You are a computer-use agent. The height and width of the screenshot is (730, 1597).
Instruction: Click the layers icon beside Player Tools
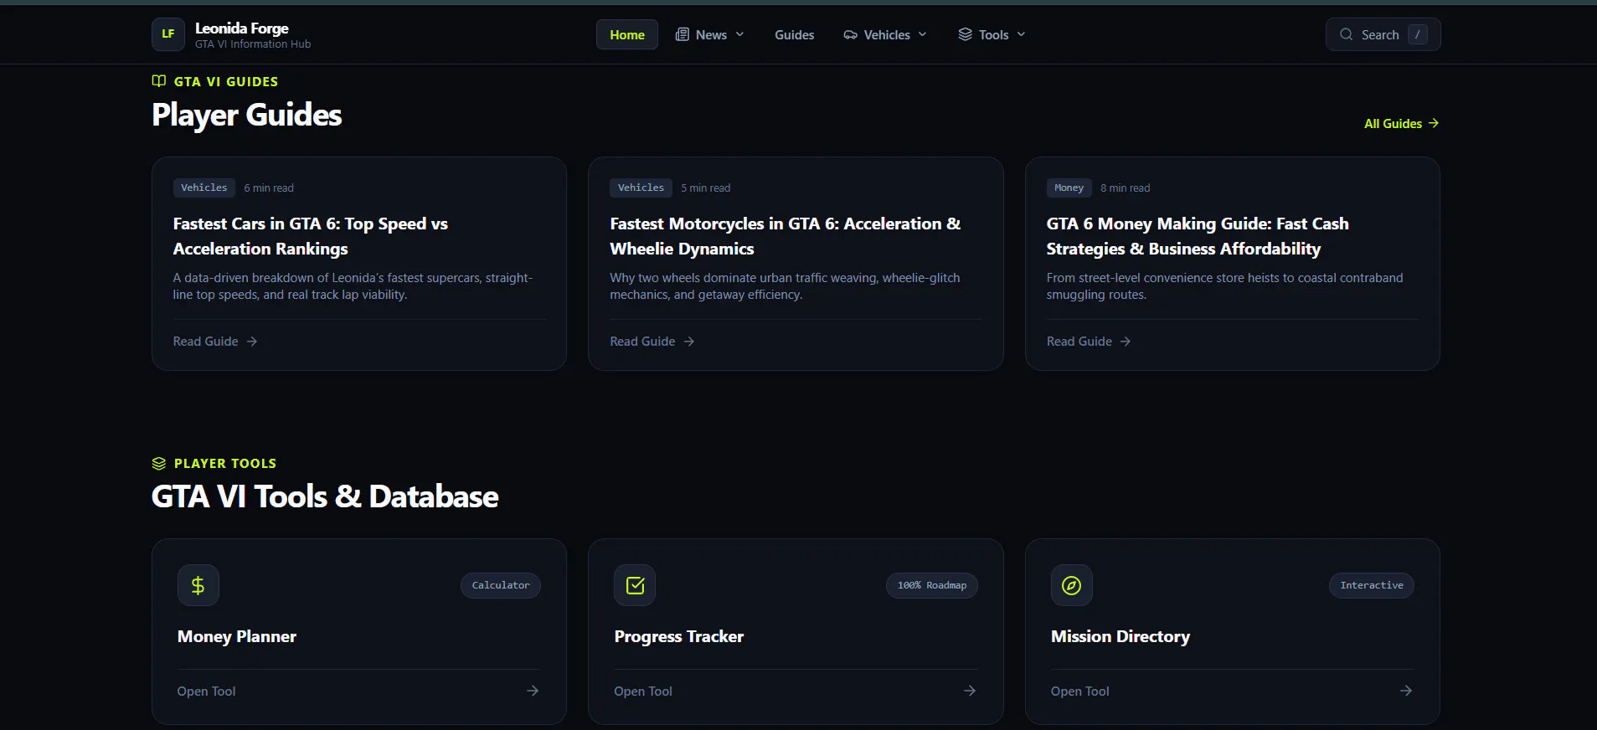pos(159,463)
